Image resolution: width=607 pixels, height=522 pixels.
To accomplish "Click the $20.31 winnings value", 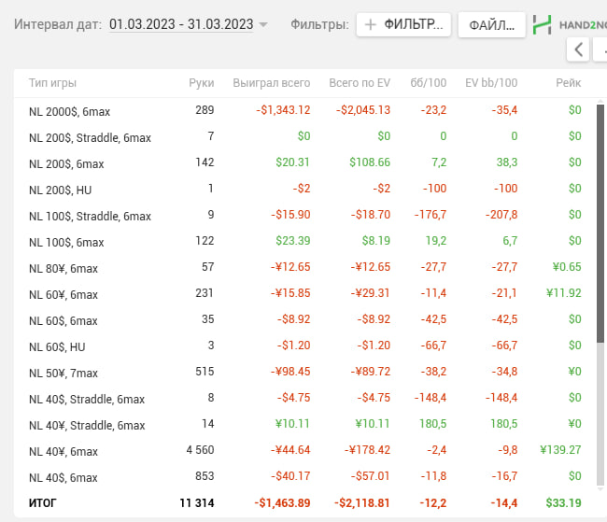I will pos(292,162).
